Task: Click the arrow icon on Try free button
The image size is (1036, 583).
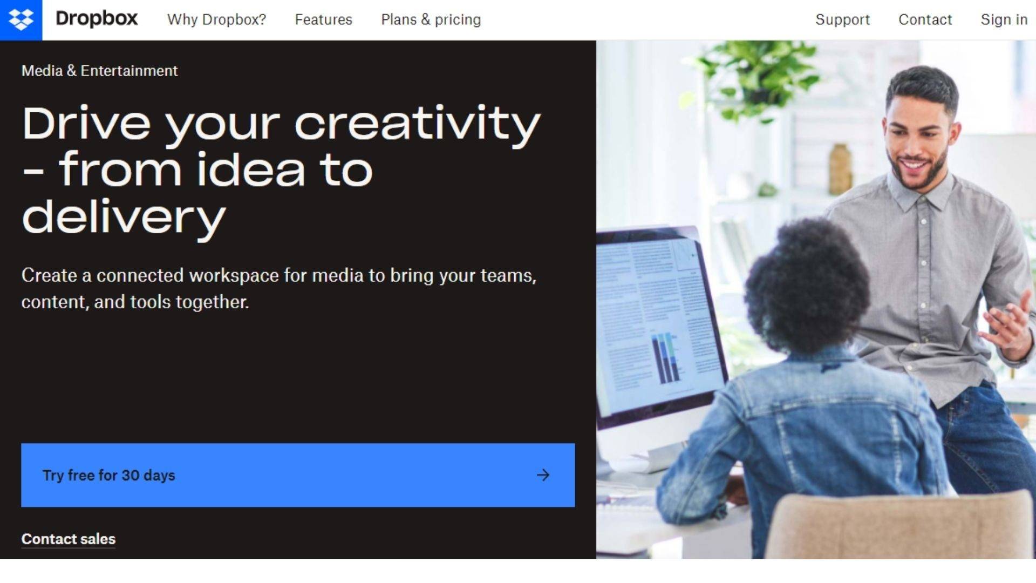Action: coord(542,474)
